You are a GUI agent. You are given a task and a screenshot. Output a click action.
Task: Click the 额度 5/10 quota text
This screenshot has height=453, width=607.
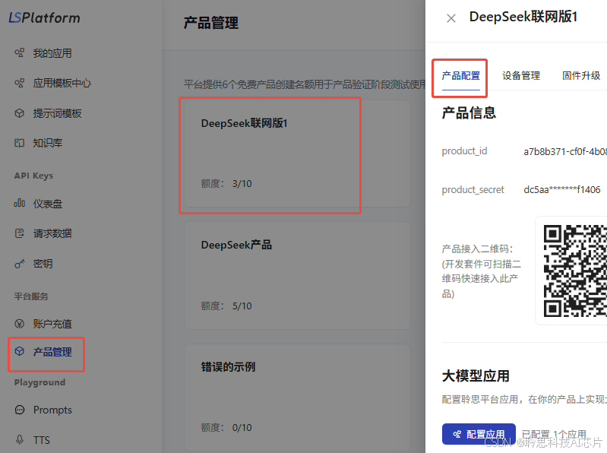point(226,306)
